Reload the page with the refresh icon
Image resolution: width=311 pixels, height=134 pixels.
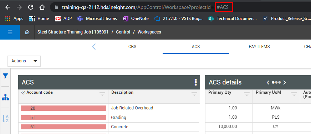(x=31, y=7)
